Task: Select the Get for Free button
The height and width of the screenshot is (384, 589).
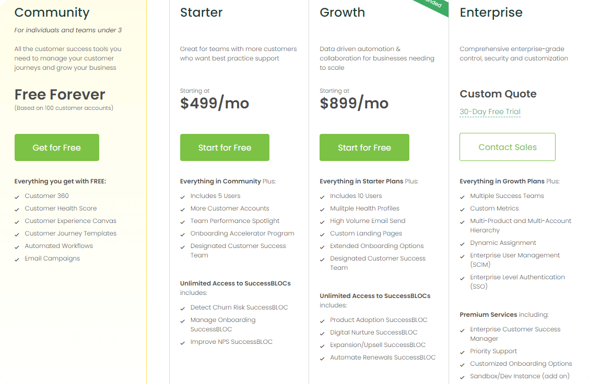Action: pyautogui.click(x=56, y=147)
